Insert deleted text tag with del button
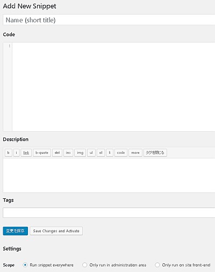215x272 pixels. coord(57,153)
